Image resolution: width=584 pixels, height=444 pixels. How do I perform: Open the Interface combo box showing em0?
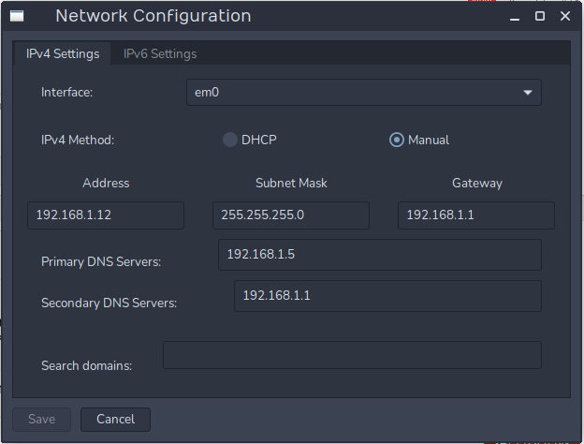363,93
